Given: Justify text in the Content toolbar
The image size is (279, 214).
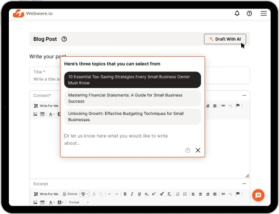Looking at the screenshot, I should (x=215, y=106).
